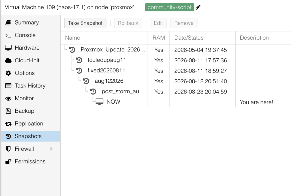Open the Monitor page
Screen dimensions: 291x196
point(31,98)
